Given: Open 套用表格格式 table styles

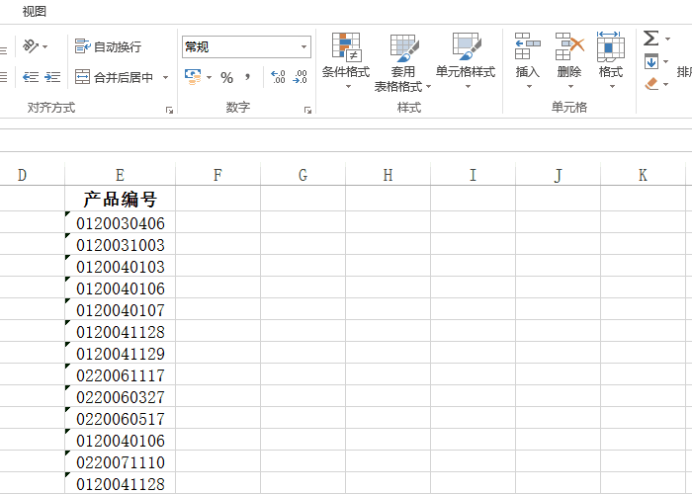Looking at the screenshot, I should 402,63.
